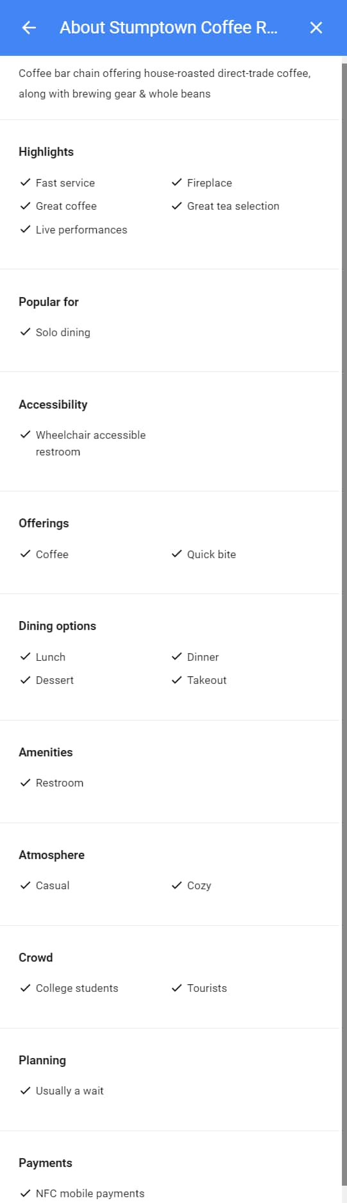Click the College students crowd entry
This screenshot has width=347, height=1203.
(x=77, y=988)
